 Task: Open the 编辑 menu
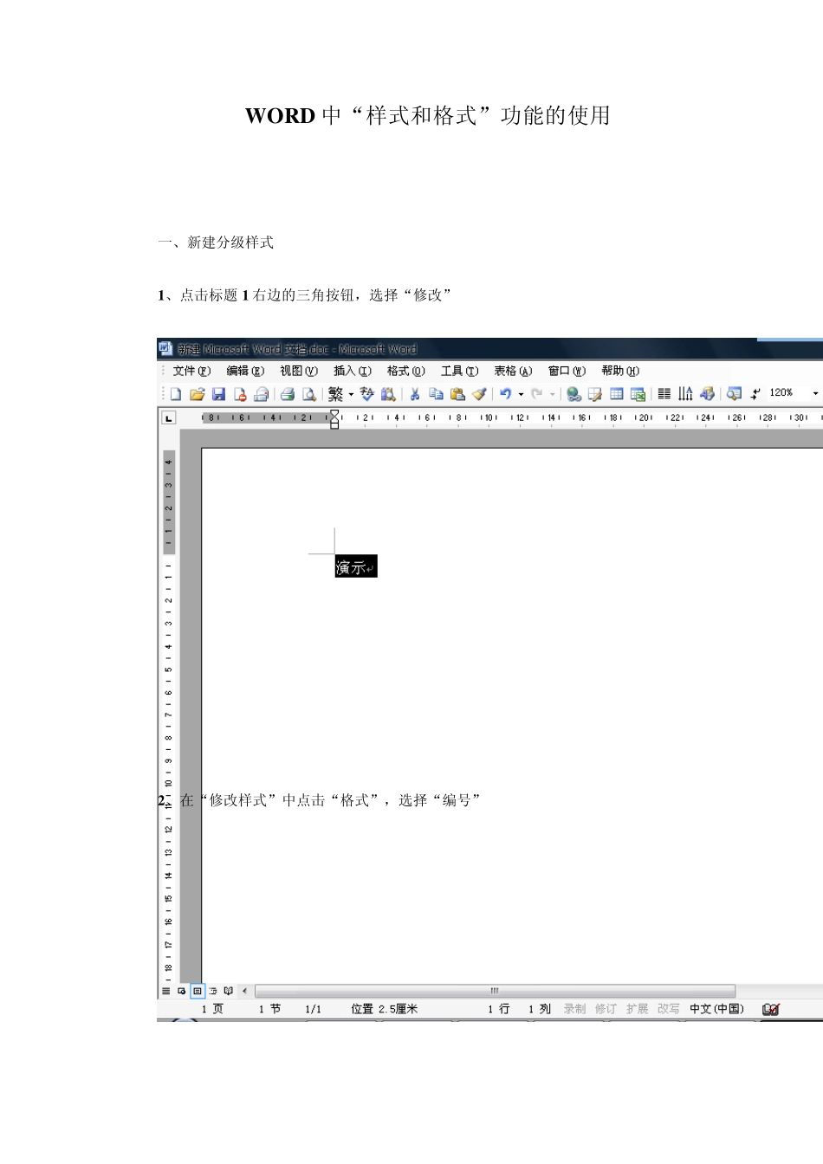coord(245,371)
